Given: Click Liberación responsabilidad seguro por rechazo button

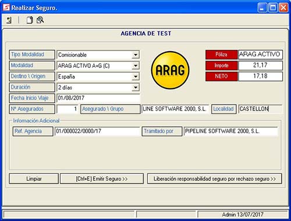Looking at the screenshot, I should pos(215,179).
